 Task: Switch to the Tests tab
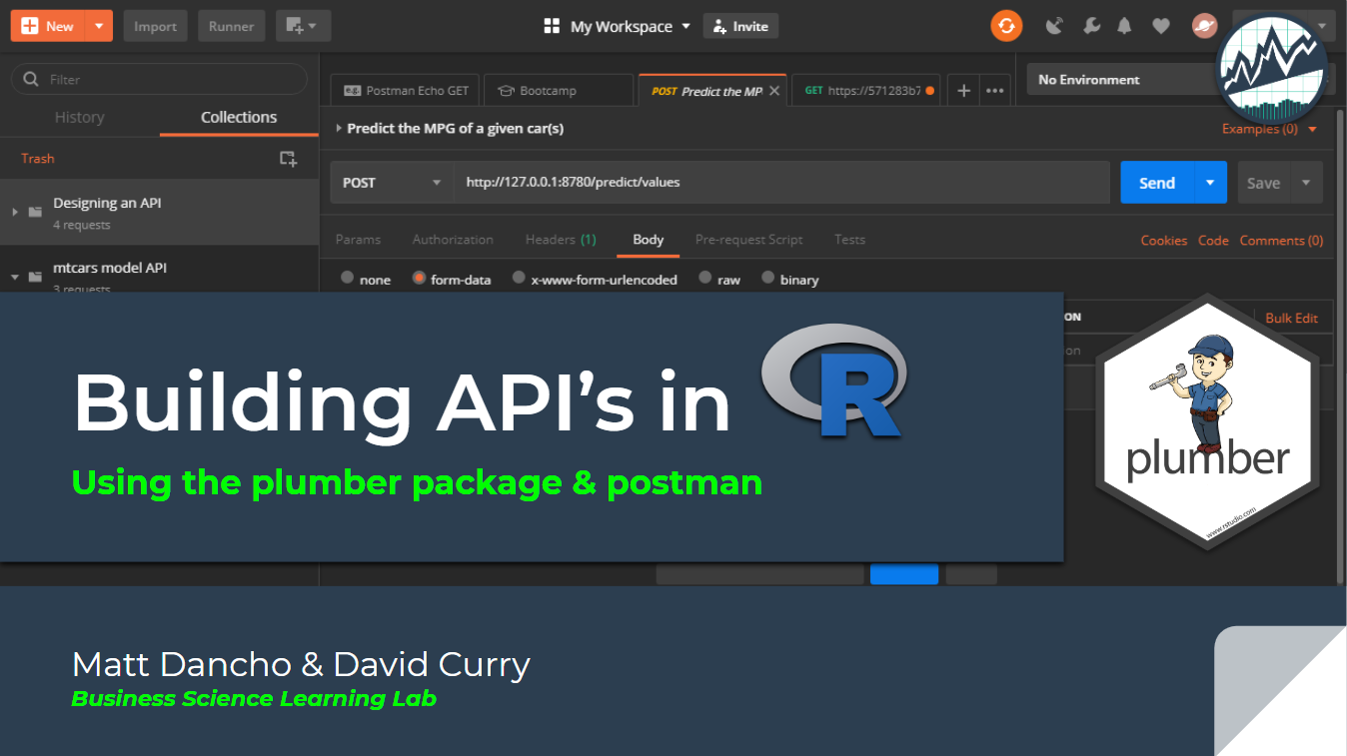point(849,240)
